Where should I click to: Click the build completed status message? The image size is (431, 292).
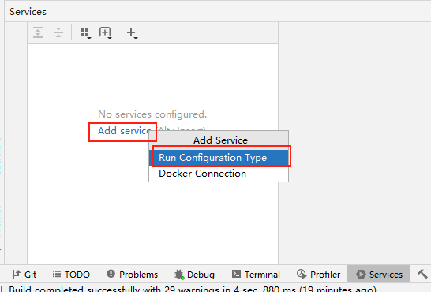pos(193,289)
